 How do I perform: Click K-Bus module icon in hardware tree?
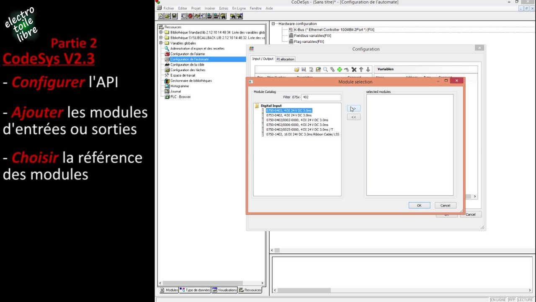291,30
